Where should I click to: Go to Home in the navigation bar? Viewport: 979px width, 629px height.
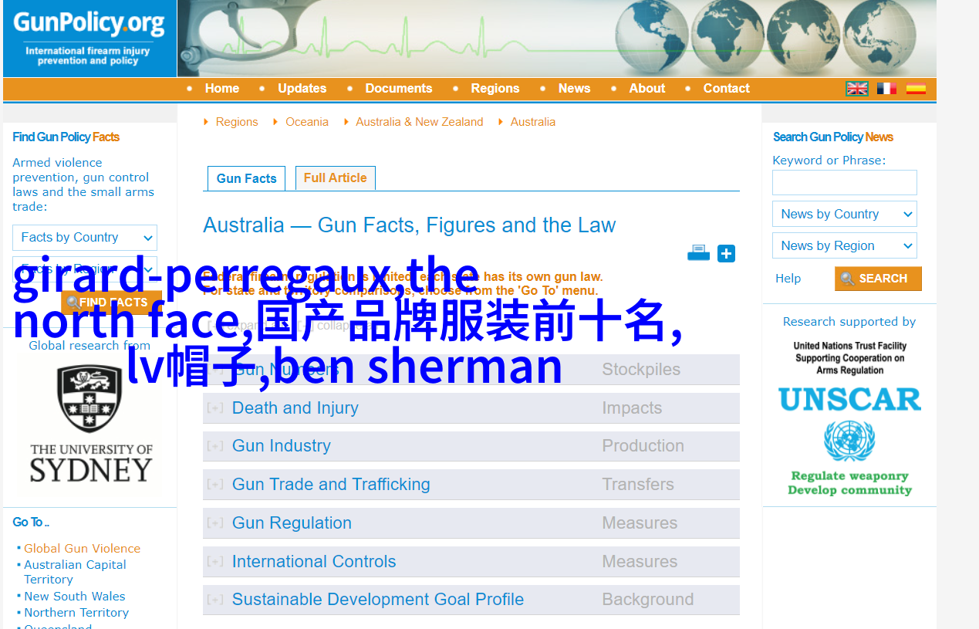(222, 89)
